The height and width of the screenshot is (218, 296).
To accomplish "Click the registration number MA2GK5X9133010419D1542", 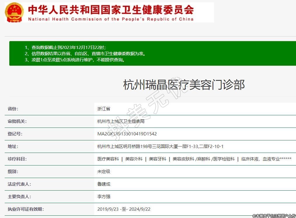I will click(127, 134).
